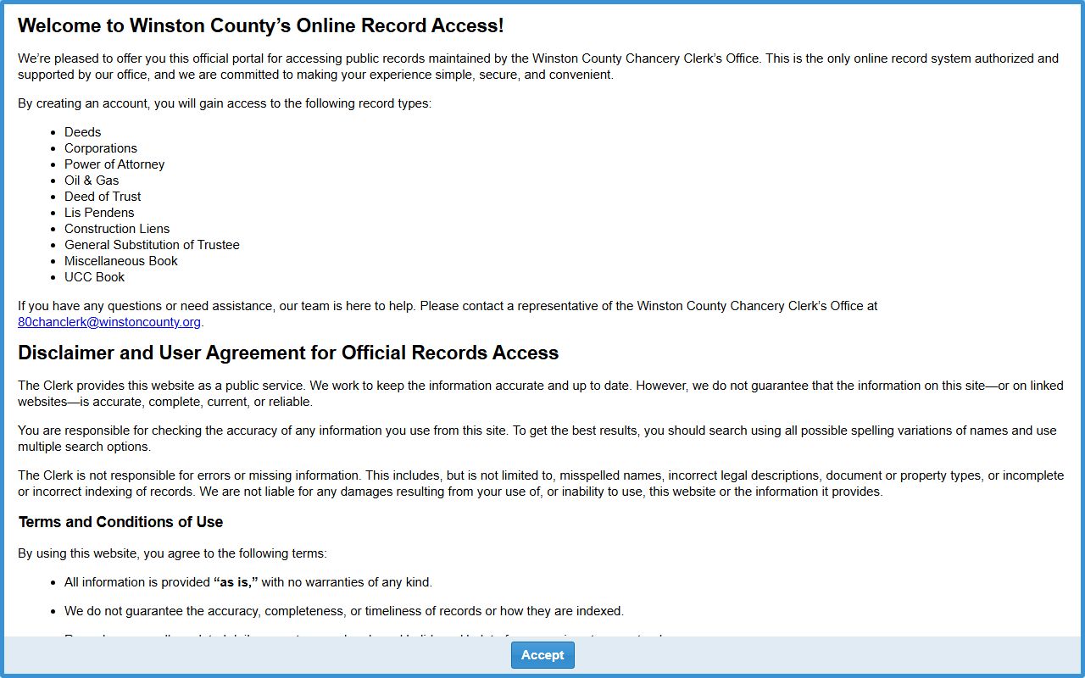
Task: Click the 'Oil & Gas' list entry
Action: point(92,181)
